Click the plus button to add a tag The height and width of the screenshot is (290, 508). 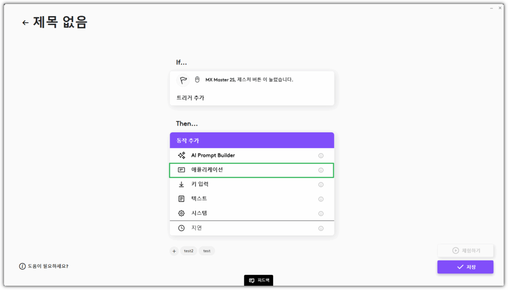(174, 251)
